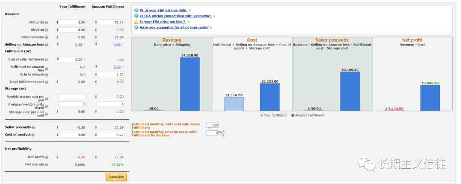Screen dimensions: 461x184
Task: Show help for Selling on Amazon fees
Action: pos(47,45)
